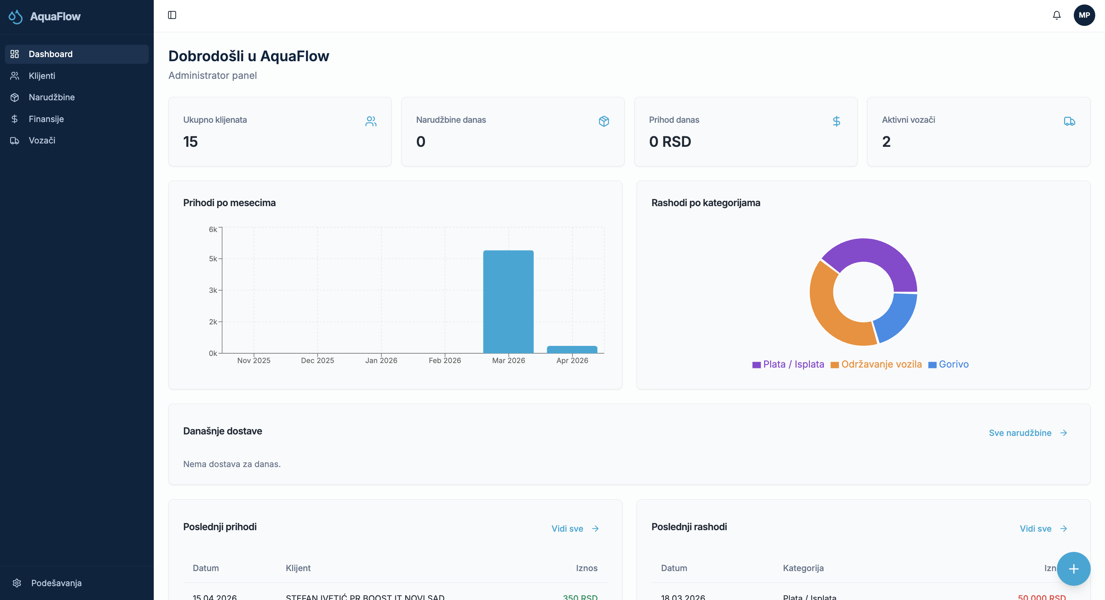
Task: Toggle the sidebar collapse control
Action: coord(173,15)
